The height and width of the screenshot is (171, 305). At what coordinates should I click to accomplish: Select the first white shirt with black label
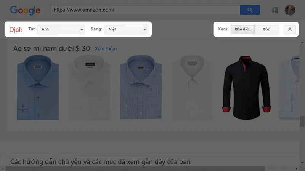tap(89, 88)
